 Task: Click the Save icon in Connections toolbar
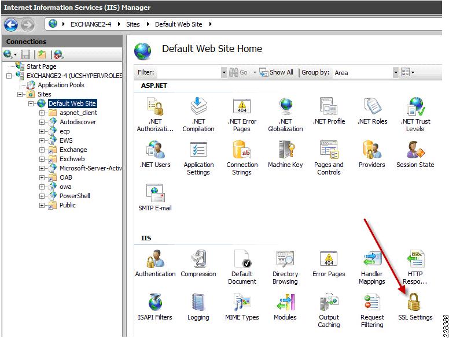(25, 54)
